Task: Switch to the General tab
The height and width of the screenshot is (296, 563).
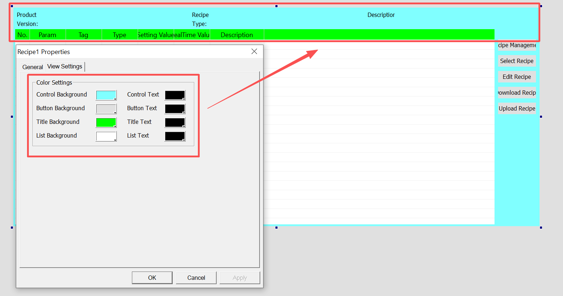Action: click(x=32, y=67)
